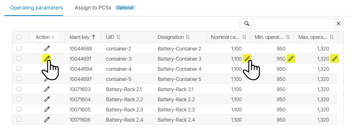Sort by Max. operating column
Viewport: 355px width, 131px height.
point(331,37)
